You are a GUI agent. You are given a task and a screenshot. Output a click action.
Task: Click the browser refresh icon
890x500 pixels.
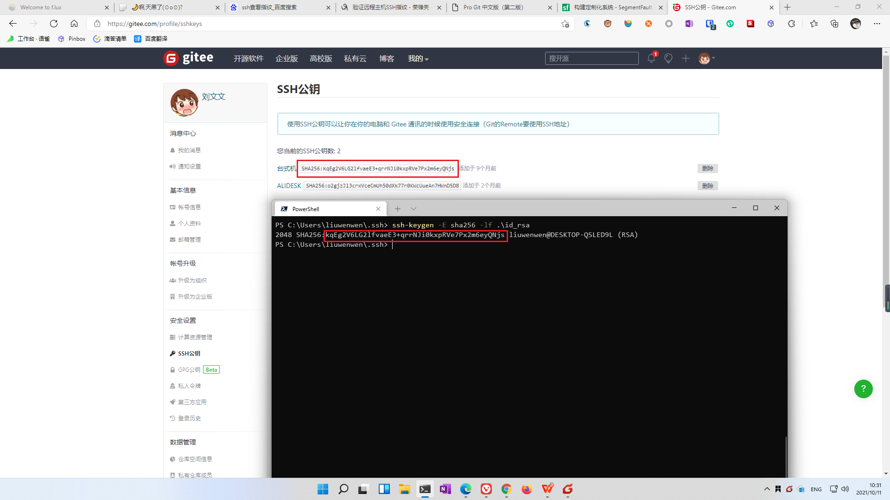[x=54, y=24]
